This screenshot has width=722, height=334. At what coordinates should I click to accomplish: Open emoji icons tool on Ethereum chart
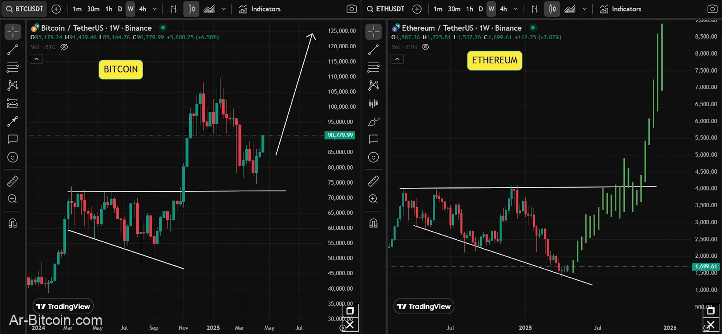[x=374, y=157]
